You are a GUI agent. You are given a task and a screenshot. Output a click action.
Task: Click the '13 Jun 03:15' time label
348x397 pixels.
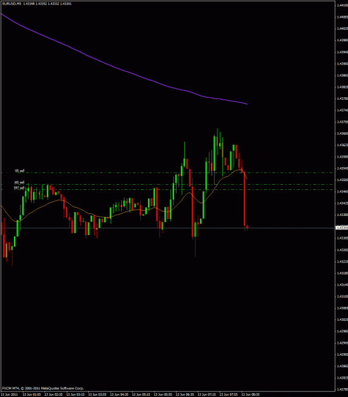coord(76,394)
